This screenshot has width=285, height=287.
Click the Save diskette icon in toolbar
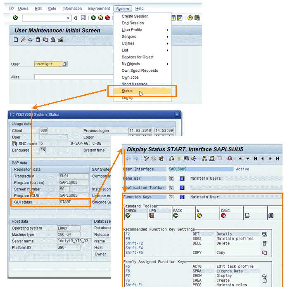pyautogui.click(x=83, y=18)
